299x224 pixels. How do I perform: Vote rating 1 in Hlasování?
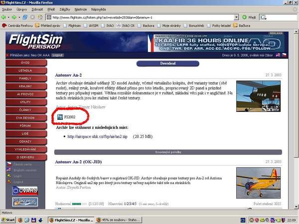click(125, 204)
